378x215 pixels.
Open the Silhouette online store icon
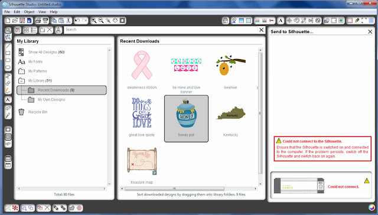tap(226, 21)
